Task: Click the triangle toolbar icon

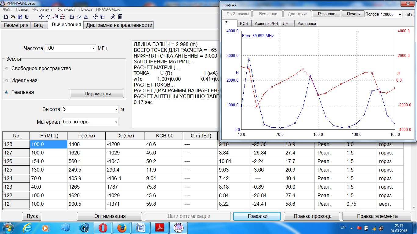Action: point(86,17)
